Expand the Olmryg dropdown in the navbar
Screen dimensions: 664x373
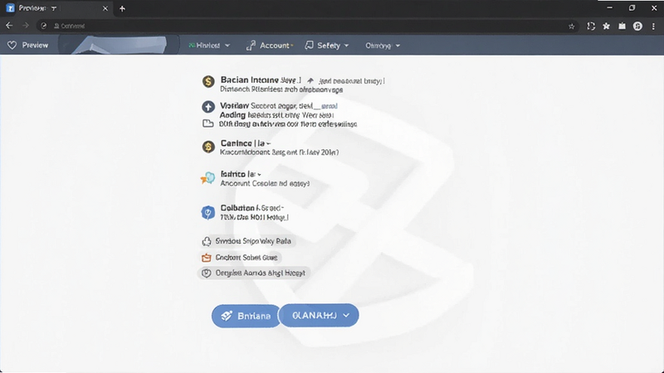(x=398, y=46)
